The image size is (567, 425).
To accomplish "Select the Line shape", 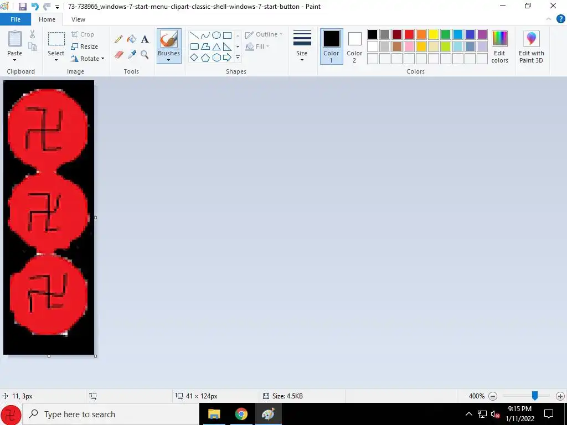I will (194, 35).
